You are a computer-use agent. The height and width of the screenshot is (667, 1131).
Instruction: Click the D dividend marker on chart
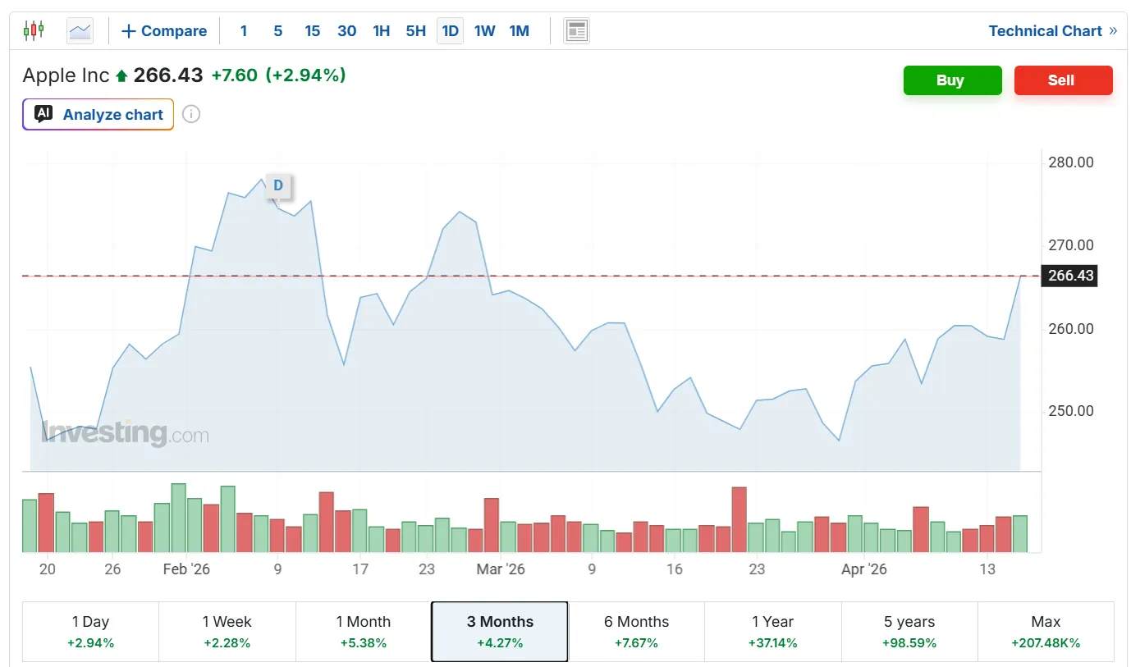click(278, 185)
